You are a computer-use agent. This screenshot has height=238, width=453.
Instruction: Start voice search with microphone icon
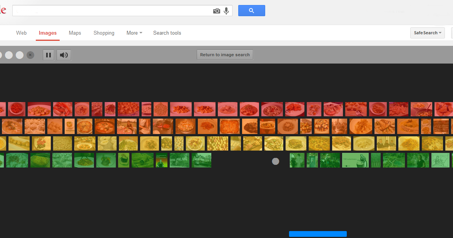[226, 11]
